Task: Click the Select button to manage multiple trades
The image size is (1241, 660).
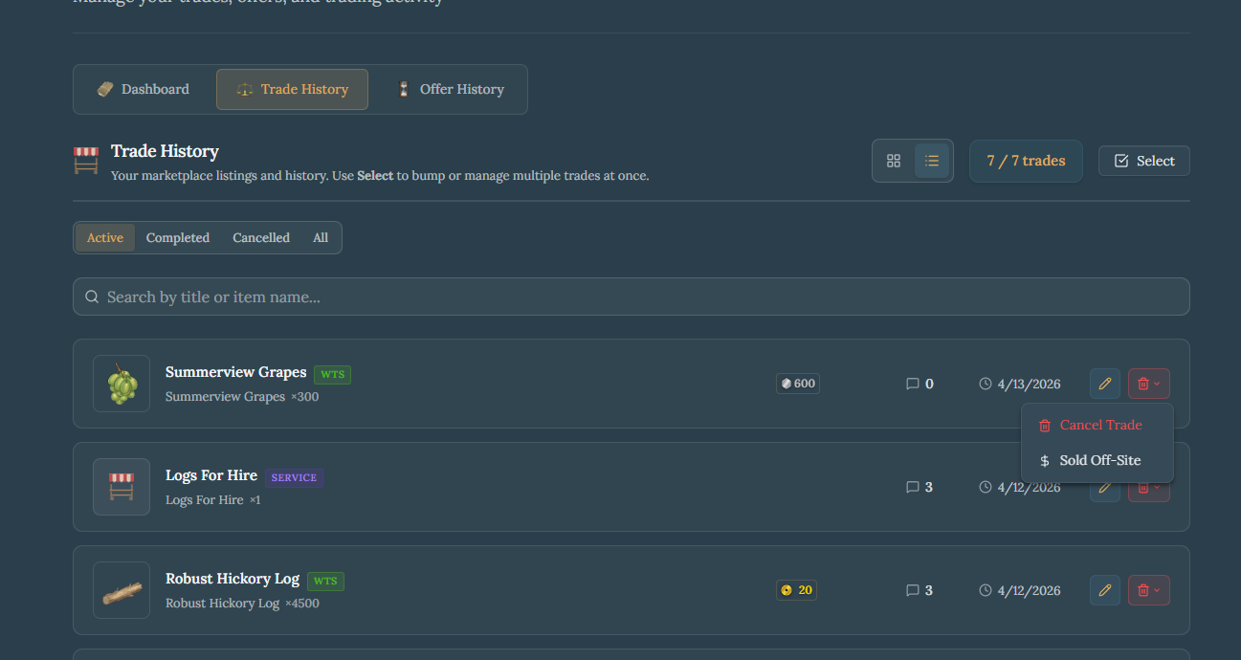Action: [1144, 161]
